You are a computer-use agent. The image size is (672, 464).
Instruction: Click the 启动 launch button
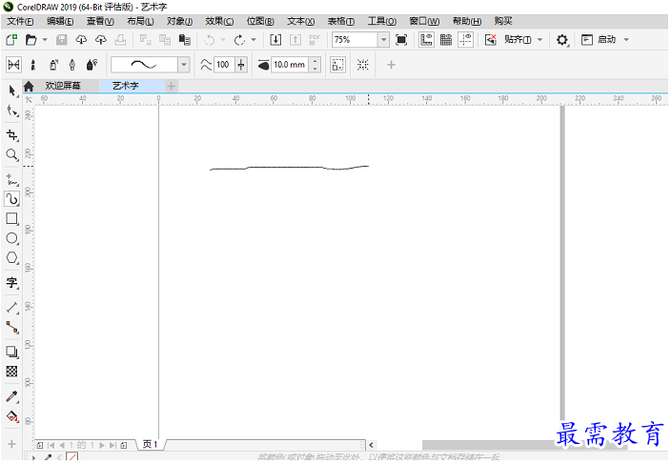pyautogui.click(x=600, y=40)
